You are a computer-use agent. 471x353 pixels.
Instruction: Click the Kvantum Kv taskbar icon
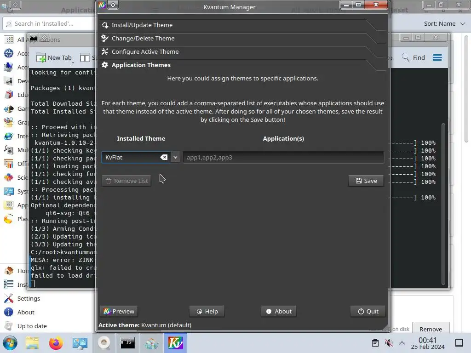[175, 343]
